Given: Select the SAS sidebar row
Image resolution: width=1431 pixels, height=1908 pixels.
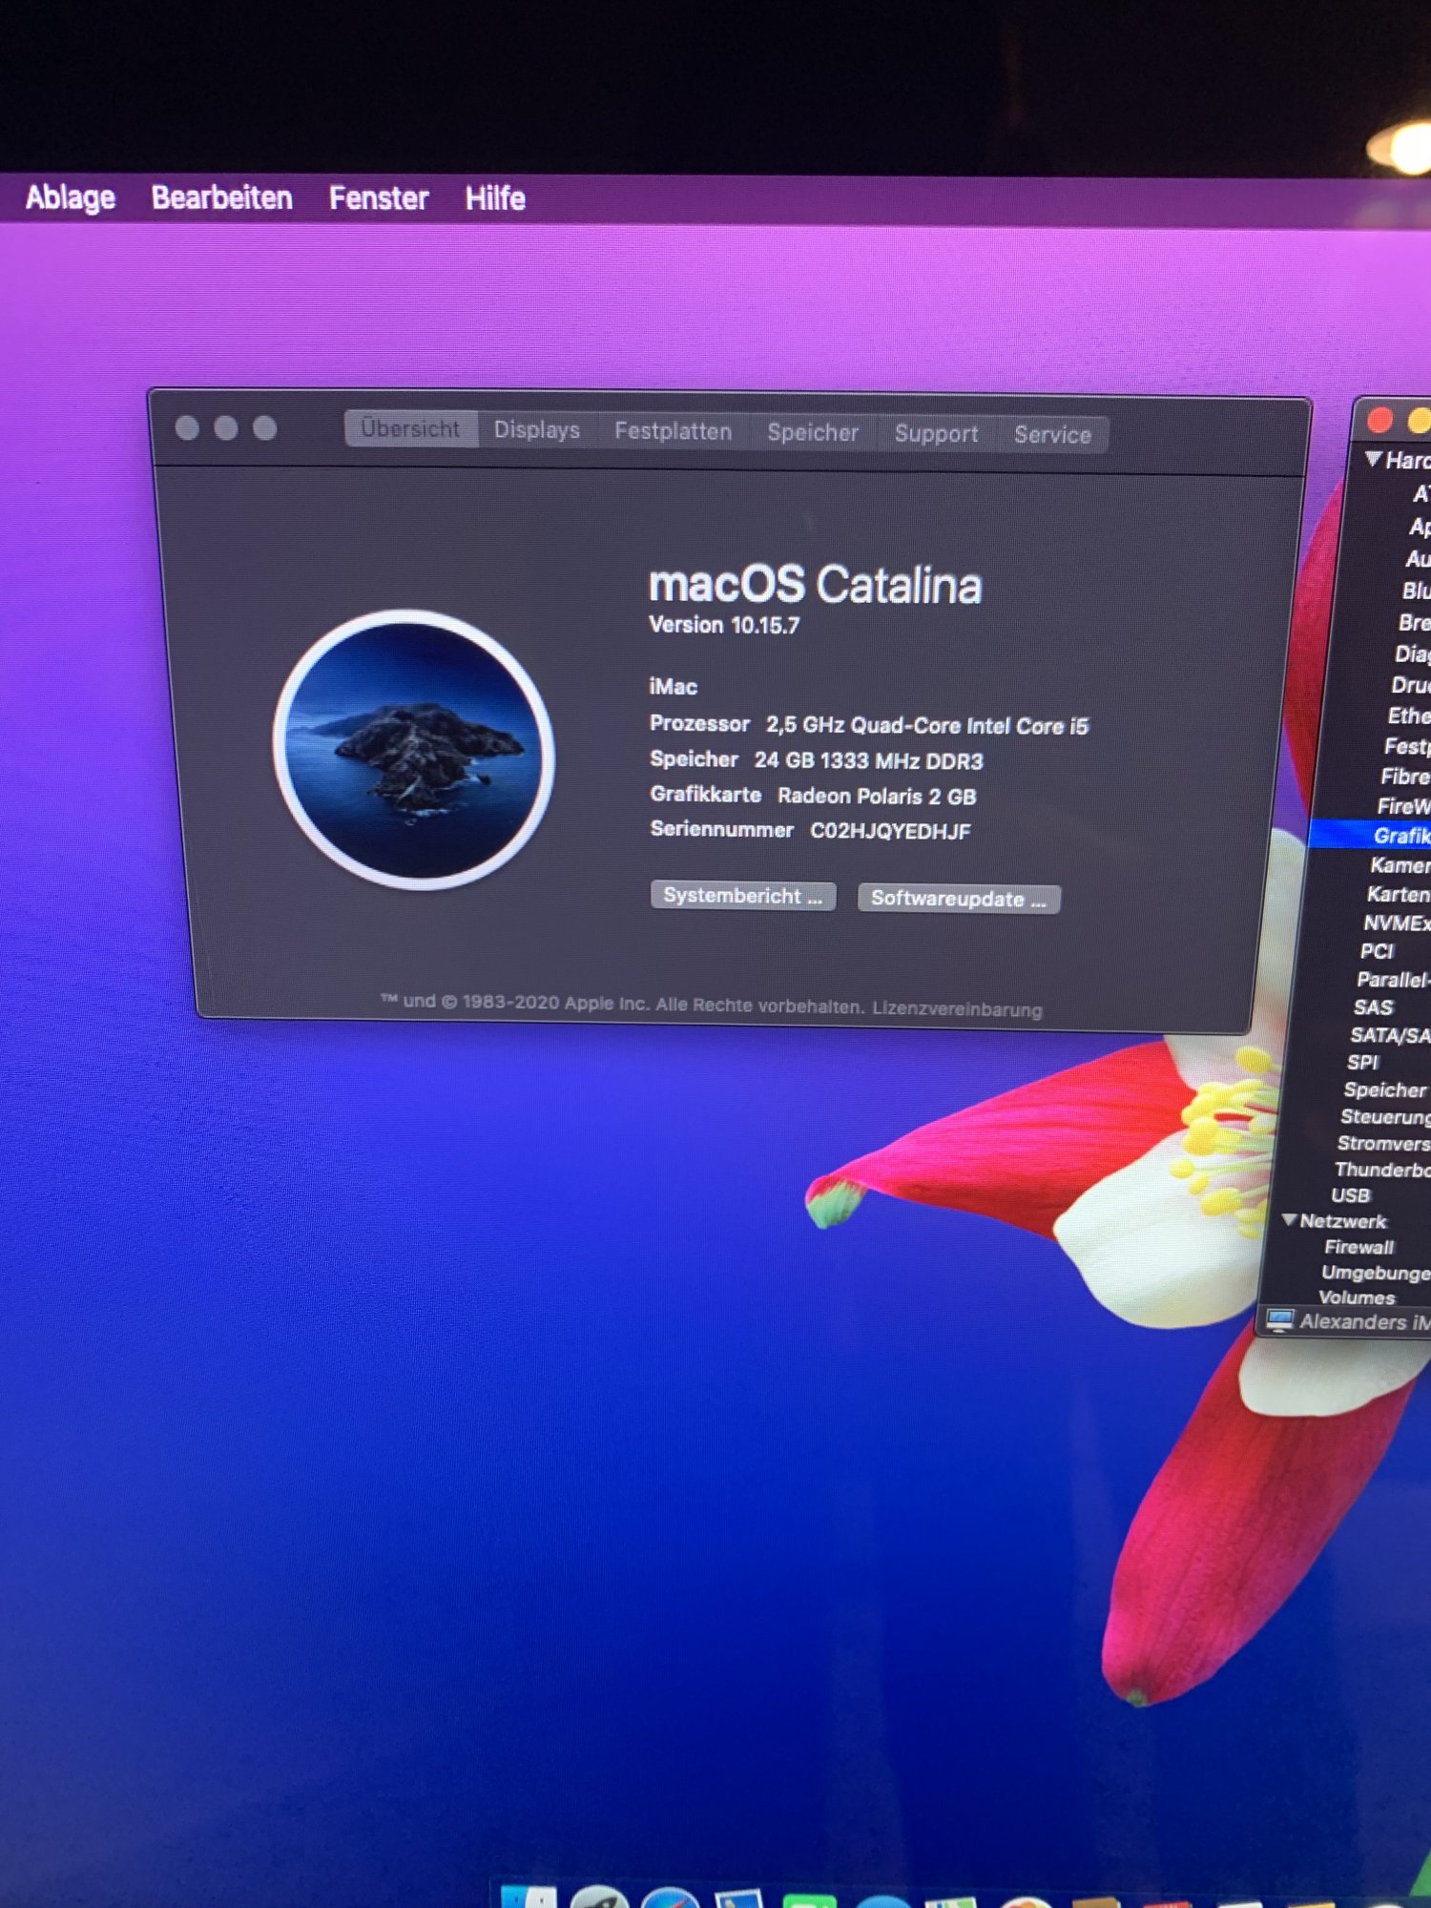Looking at the screenshot, I should coord(1373,1007).
